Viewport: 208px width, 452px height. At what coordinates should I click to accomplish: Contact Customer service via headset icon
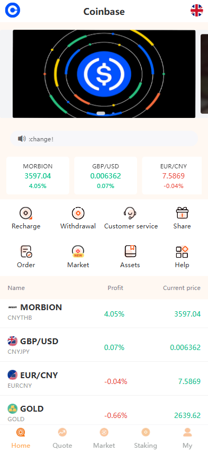point(130,214)
